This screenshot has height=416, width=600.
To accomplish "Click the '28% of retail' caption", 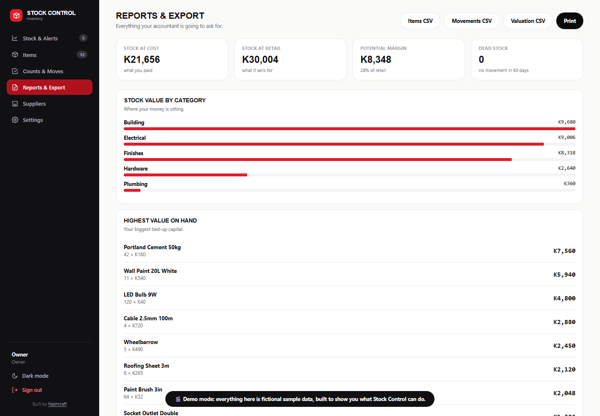I will point(373,70).
